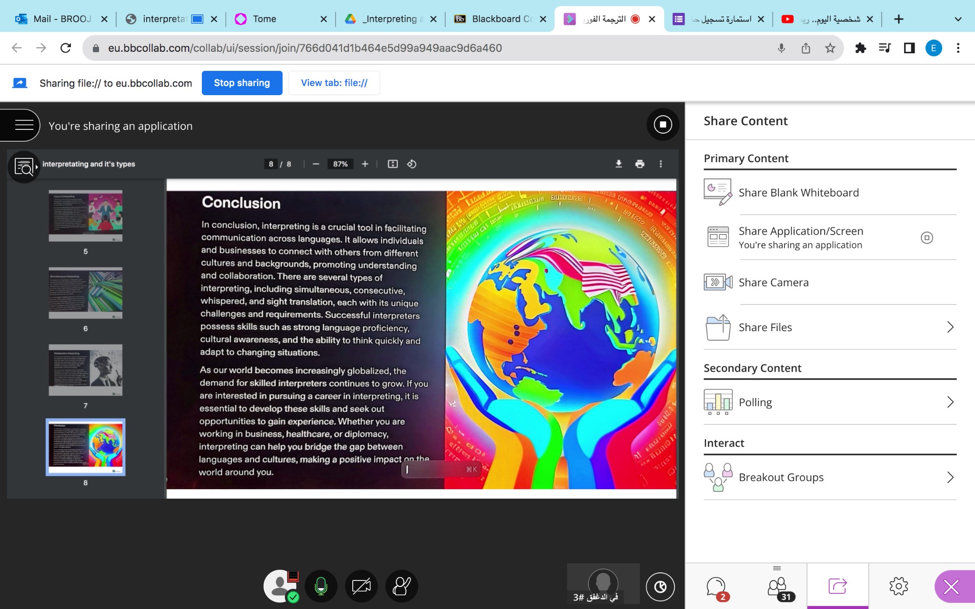The height and width of the screenshot is (609, 975).
Task: Click the raise hand icon
Action: coord(401,586)
